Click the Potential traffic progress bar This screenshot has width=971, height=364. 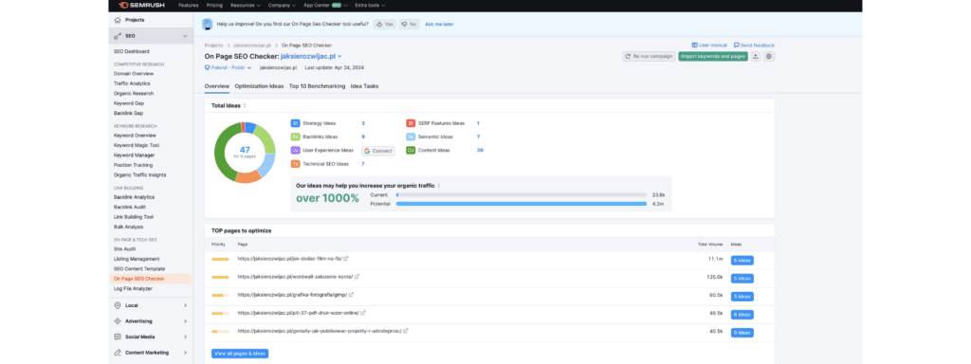[522, 204]
